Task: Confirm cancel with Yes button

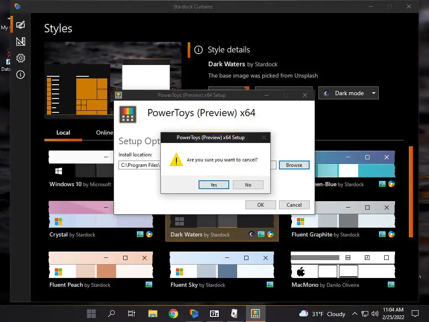Action: pos(214,185)
